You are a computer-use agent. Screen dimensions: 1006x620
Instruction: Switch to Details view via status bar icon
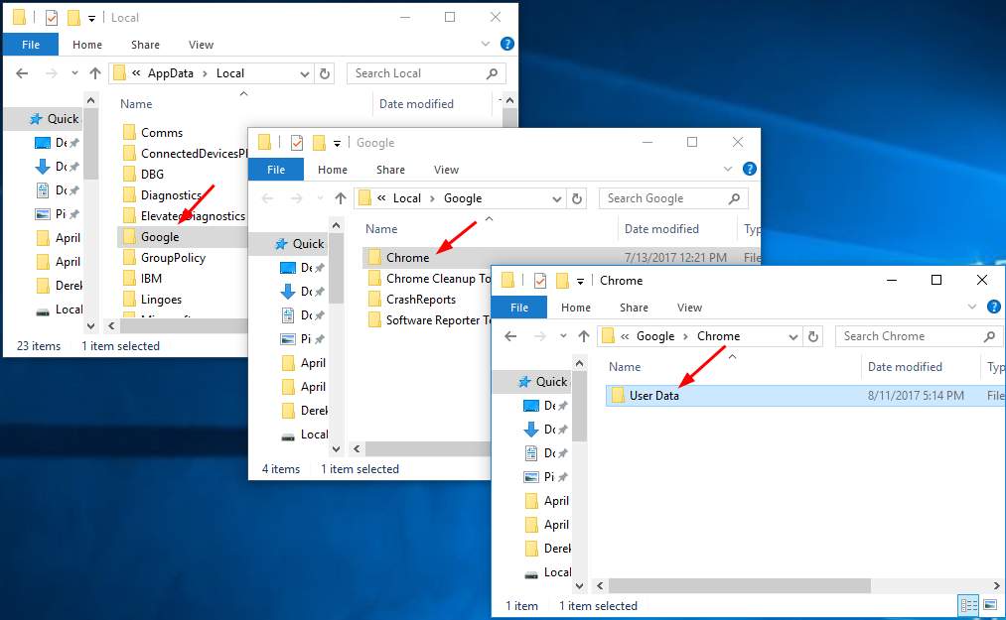pyautogui.click(x=970, y=605)
